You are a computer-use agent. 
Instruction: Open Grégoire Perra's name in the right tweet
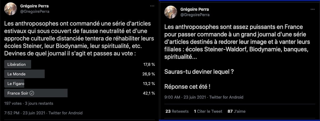195,10
